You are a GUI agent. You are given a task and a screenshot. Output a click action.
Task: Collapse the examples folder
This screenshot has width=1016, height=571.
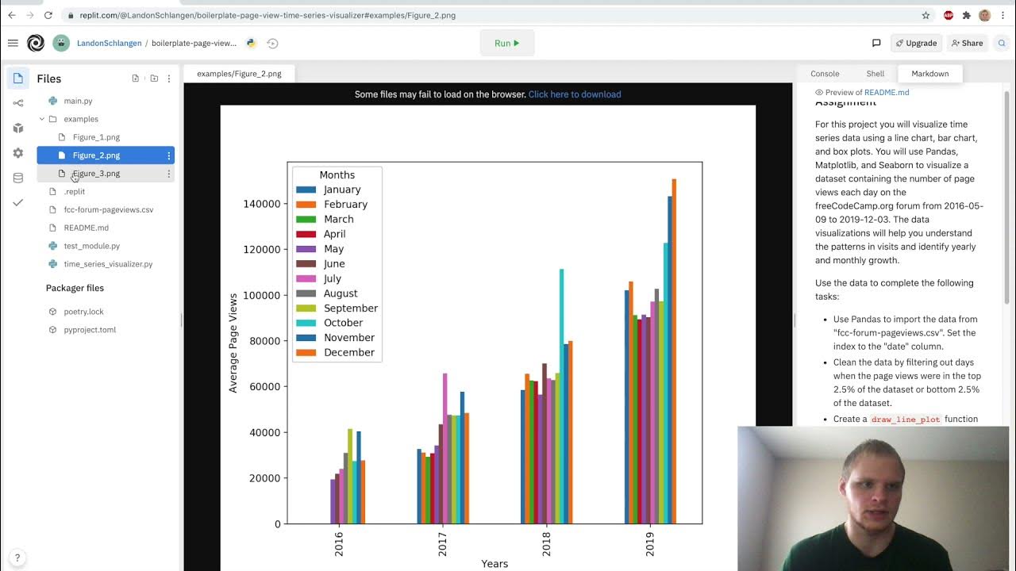coord(42,119)
